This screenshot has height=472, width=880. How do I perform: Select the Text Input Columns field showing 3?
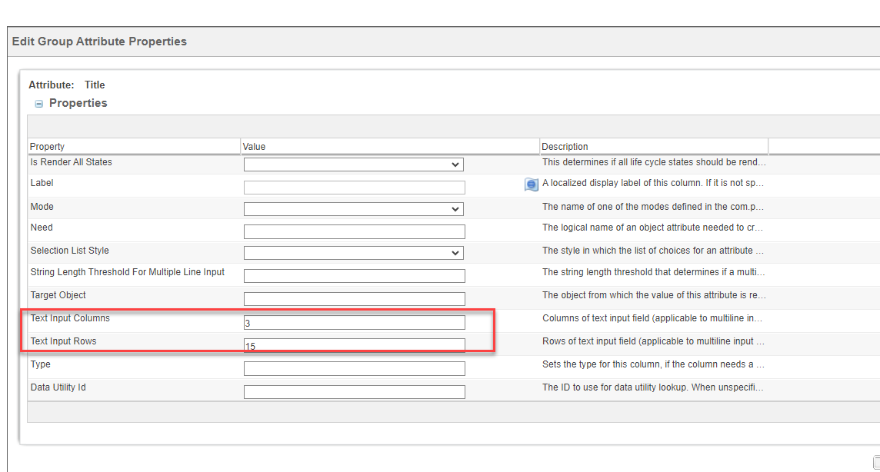coord(354,321)
